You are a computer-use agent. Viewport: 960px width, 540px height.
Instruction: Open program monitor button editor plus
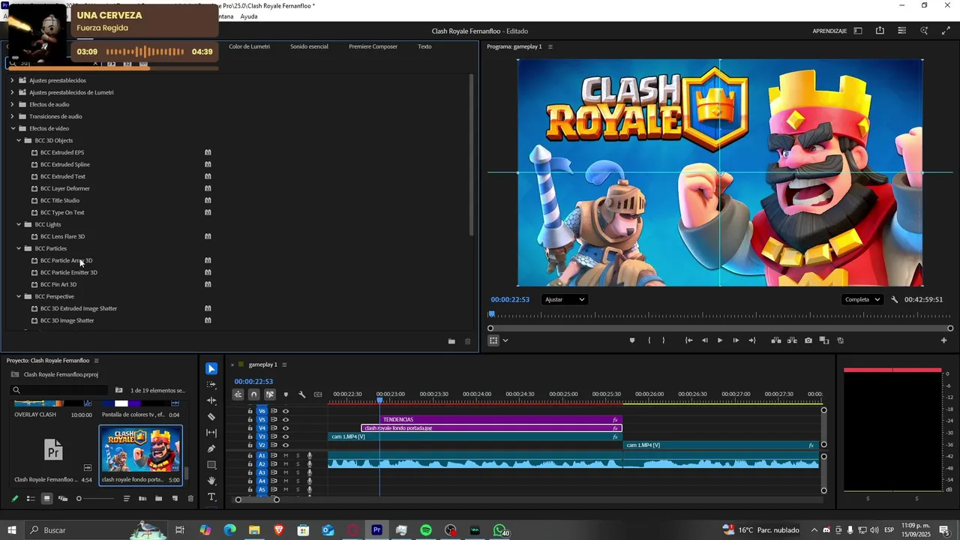coord(943,340)
